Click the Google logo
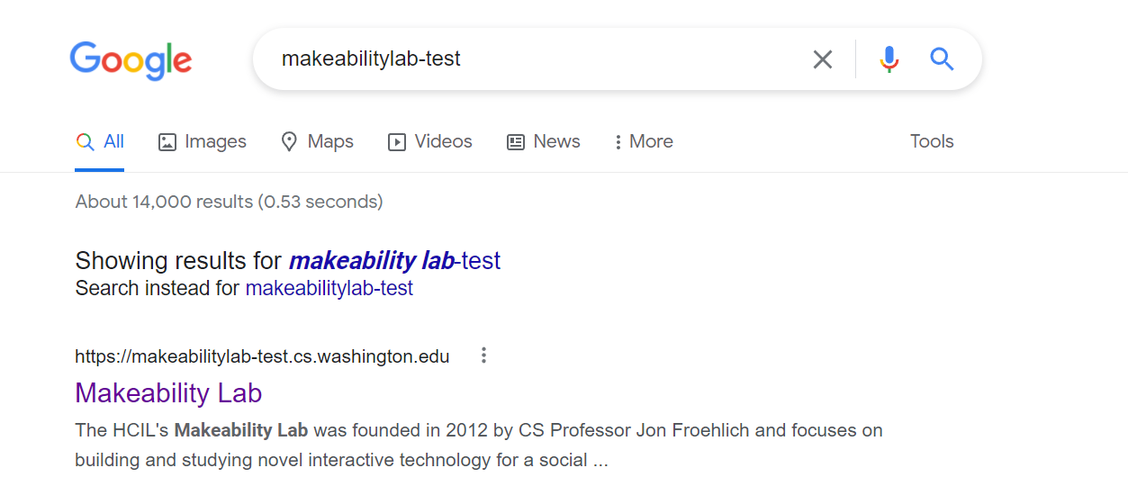 click(x=131, y=60)
